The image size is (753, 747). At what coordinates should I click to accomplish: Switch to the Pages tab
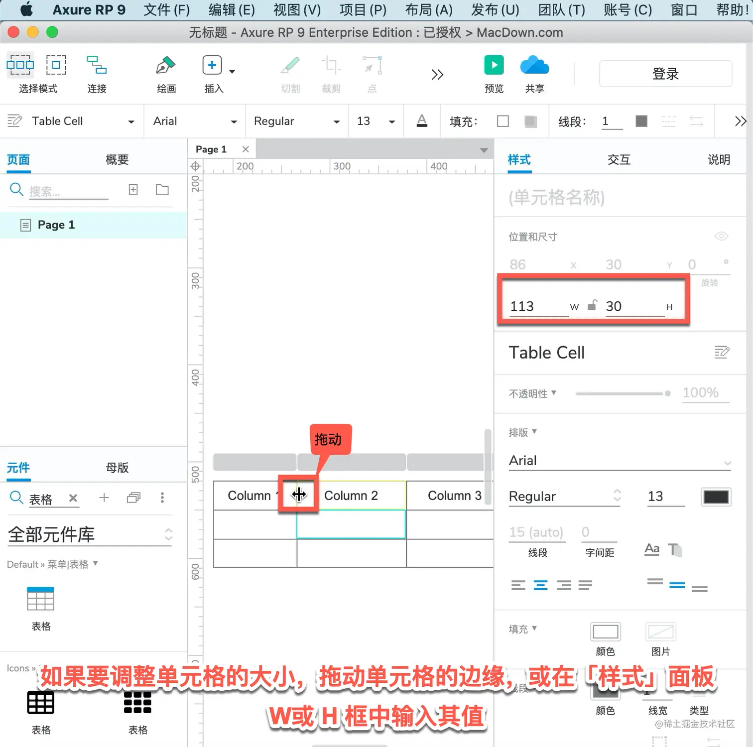(18, 160)
